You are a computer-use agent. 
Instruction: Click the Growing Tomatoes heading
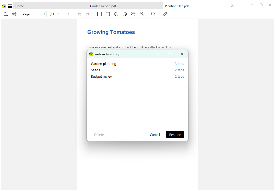point(111,32)
